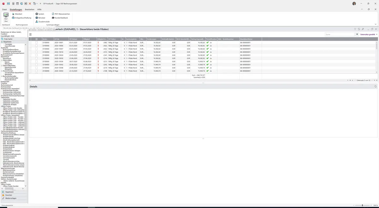Open the hamburger menu above the table
This screenshot has width=379, height=208.
[31, 34]
